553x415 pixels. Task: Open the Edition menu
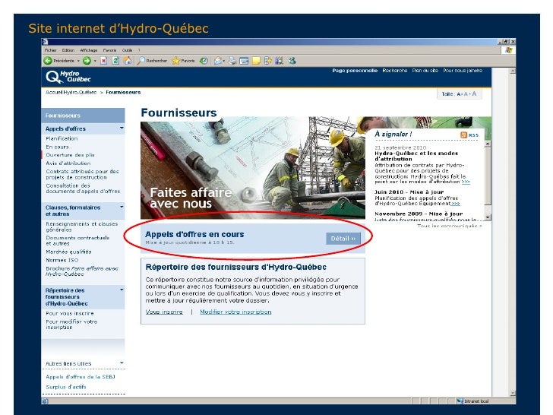[68, 50]
